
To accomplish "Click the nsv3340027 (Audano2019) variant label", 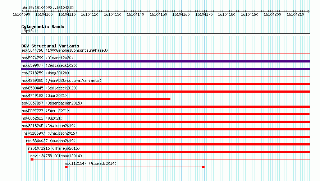I will (51, 141).
